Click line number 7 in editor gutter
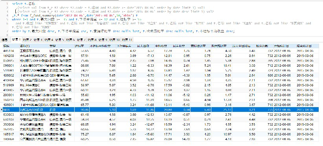This screenshot has width=323, height=146. tap(7, 31)
